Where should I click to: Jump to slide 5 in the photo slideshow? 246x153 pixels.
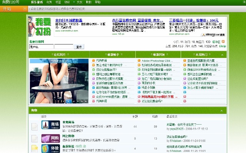(82, 101)
